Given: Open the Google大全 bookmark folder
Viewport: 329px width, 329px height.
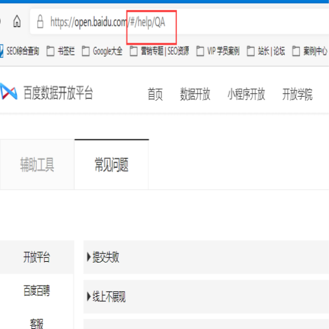Looking at the screenshot, I should click(102, 51).
